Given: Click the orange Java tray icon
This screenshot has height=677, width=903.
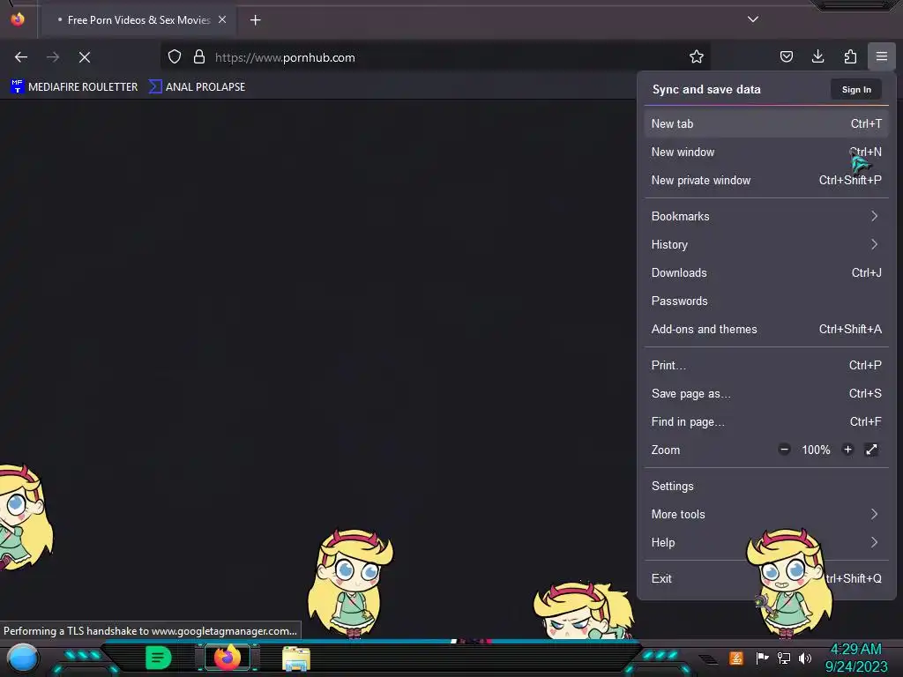Looking at the screenshot, I should click(736, 658).
